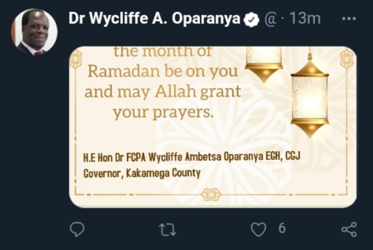Click the verified checkmark badge

coord(251,20)
